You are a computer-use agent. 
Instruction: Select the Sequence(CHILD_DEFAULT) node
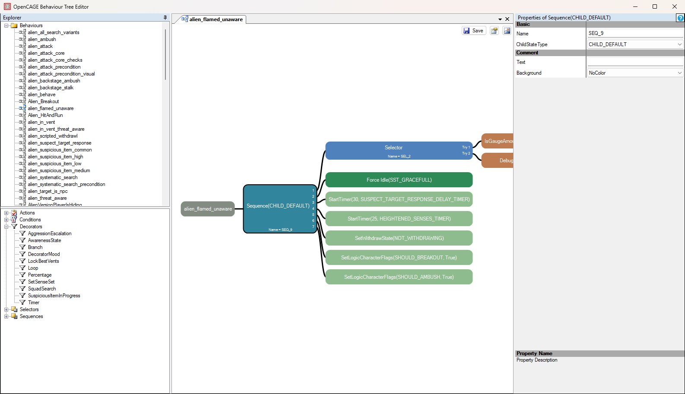(x=280, y=209)
